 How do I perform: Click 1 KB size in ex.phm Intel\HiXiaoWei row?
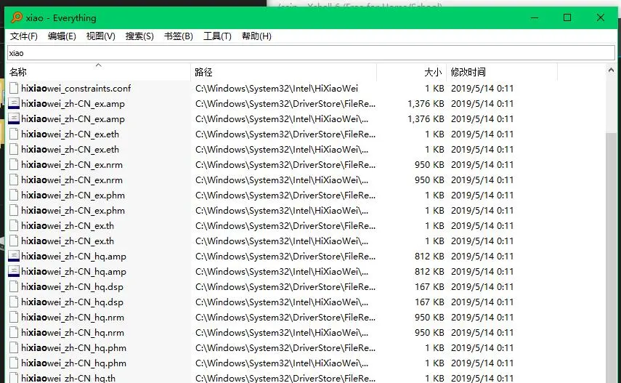click(x=434, y=211)
